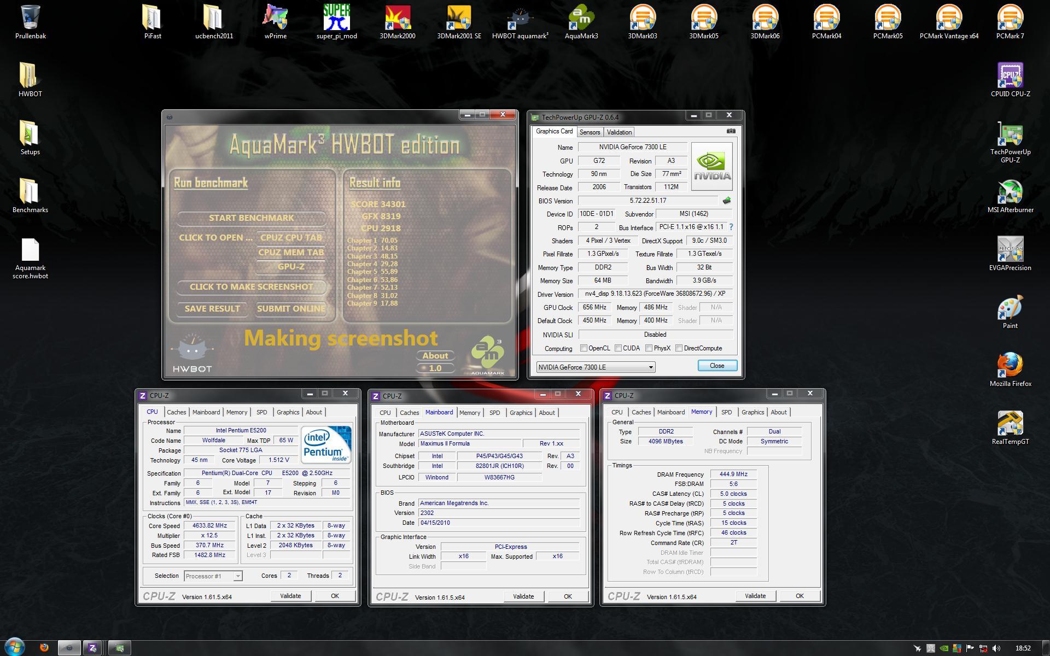This screenshot has width=1050, height=656.
Task: Open the ucbench2011 folder icon
Action: [214, 22]
